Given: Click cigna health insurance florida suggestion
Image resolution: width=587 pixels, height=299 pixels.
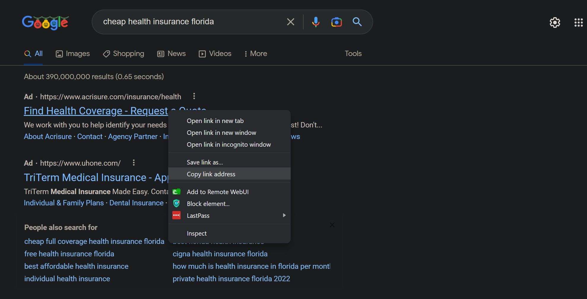Looking at the screenshot, I should tap(220, 254).
